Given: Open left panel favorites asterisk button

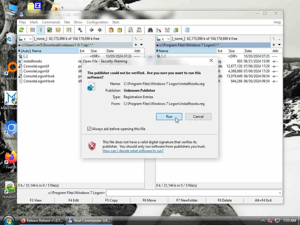Looking at the screenshot, I should tap(136, 45).
